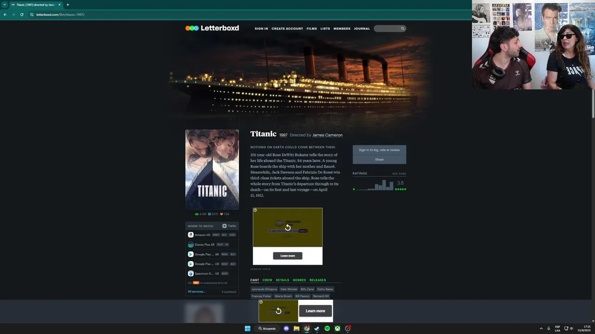Viewport: 595px width, 334px height.
Task: Click the eye icon showing 4.3M watches
Action: pyautogui.click(x=197, y=214)
